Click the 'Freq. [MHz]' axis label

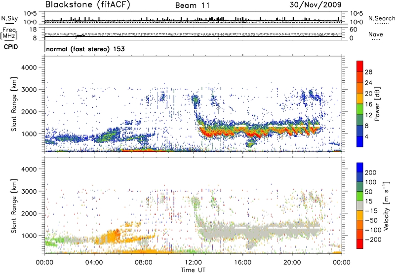coord(9,34)
